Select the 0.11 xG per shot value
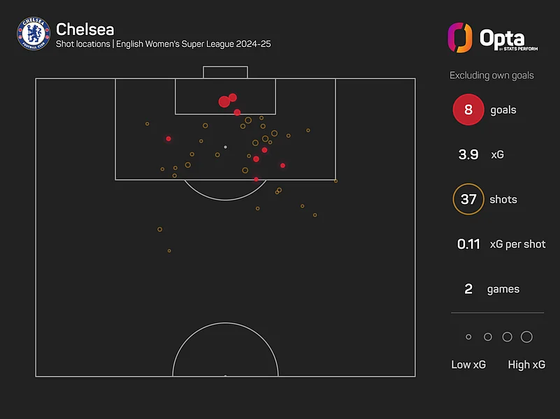560x419 pixels. 468,244
